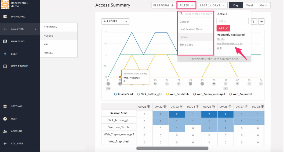Image resolution: width=284 pixels, height=160 pixels.
Task: Click the ja-JP locale link
Action: [219, 48]
